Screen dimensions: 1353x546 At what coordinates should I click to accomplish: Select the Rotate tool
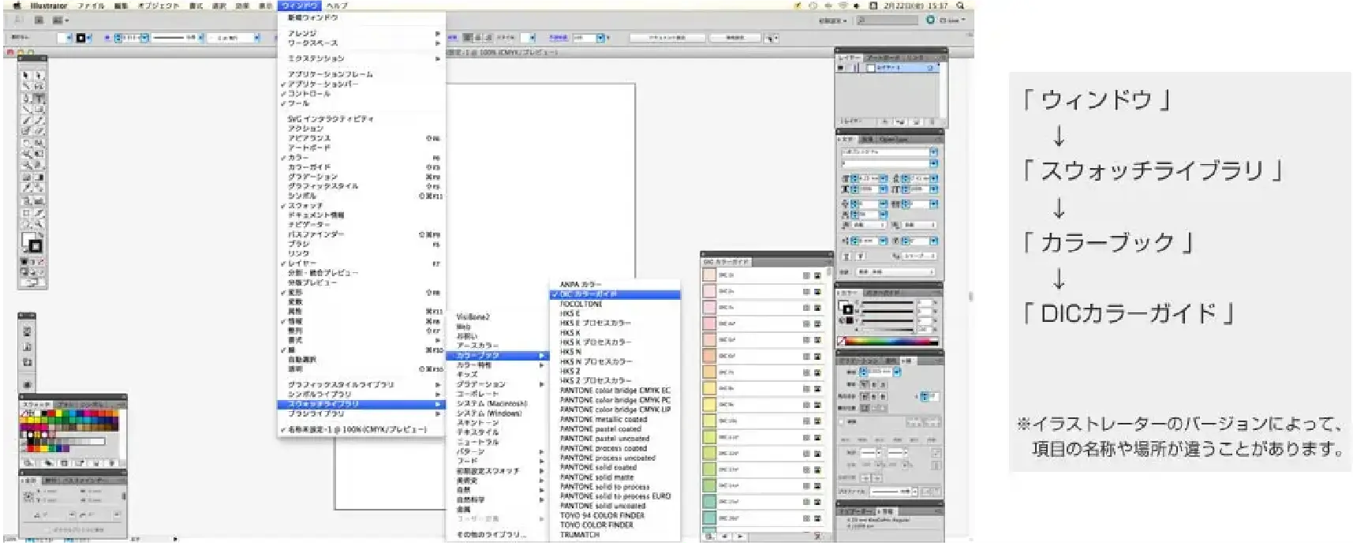(27, 144)
